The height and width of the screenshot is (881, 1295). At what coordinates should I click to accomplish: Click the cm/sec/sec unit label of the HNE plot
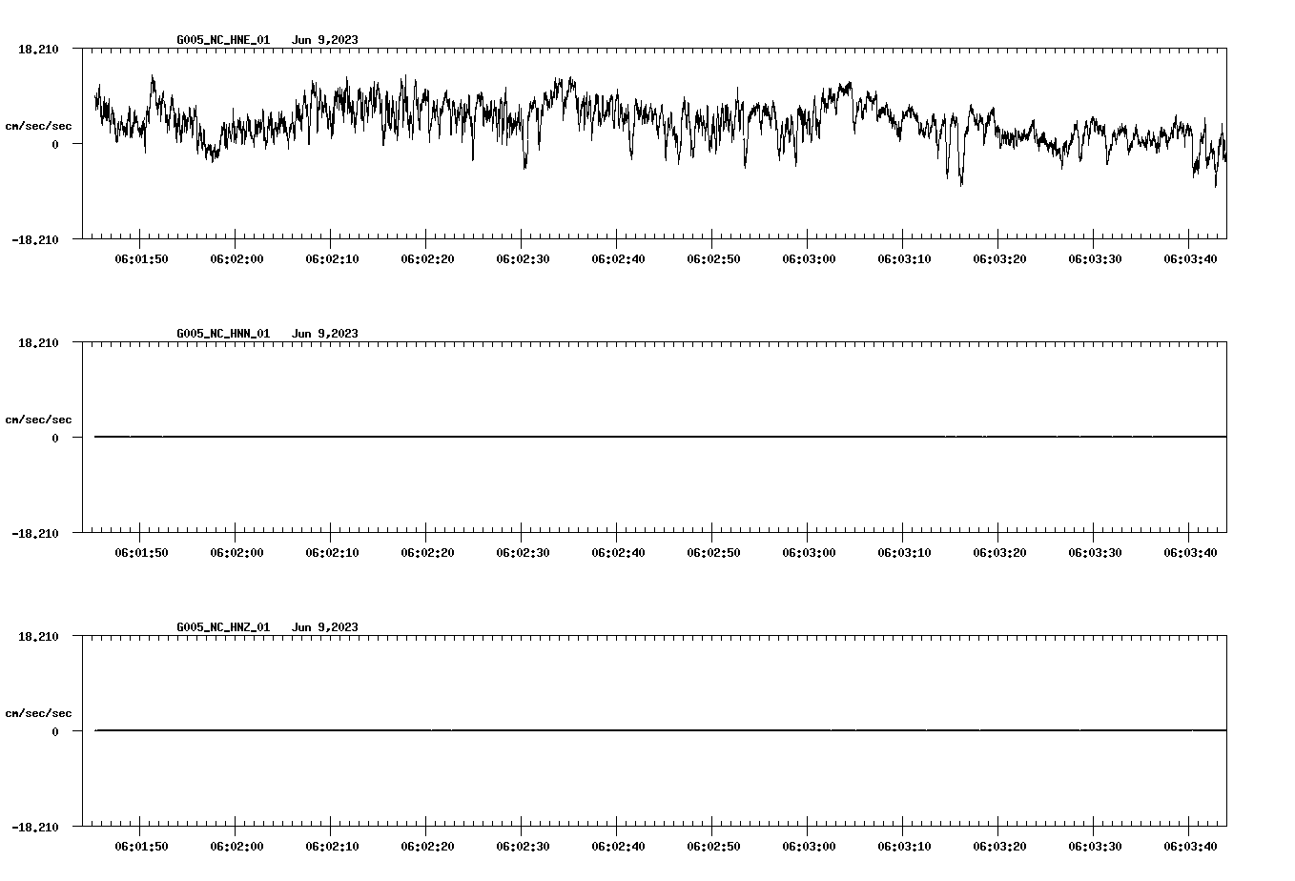pyautogui.click(x=38, y=126)
